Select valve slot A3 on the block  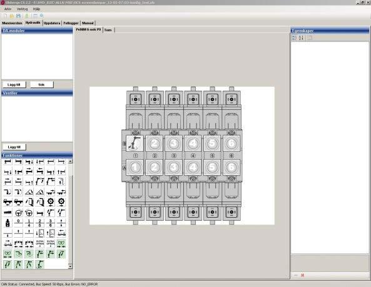point(174,167)
